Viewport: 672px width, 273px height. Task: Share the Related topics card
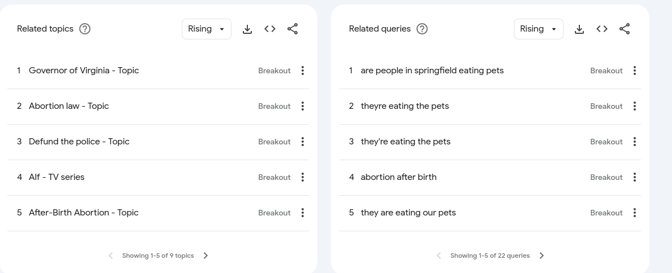pyautogui.click(x=293, y=29)
